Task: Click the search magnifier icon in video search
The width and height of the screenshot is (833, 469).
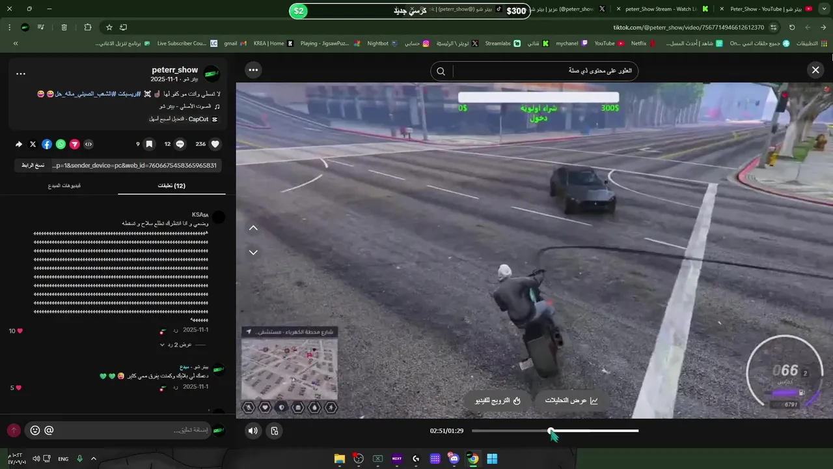Action: 441,72
